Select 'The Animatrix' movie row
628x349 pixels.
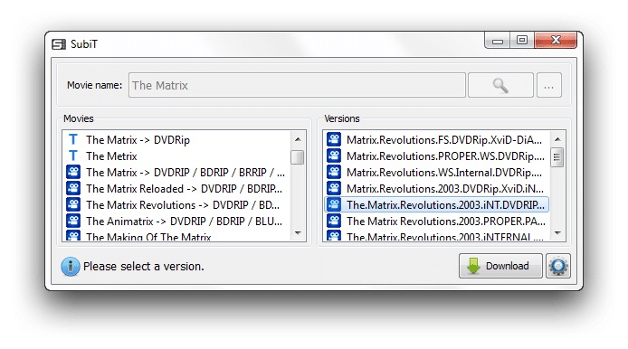click(x=177, y=222)
